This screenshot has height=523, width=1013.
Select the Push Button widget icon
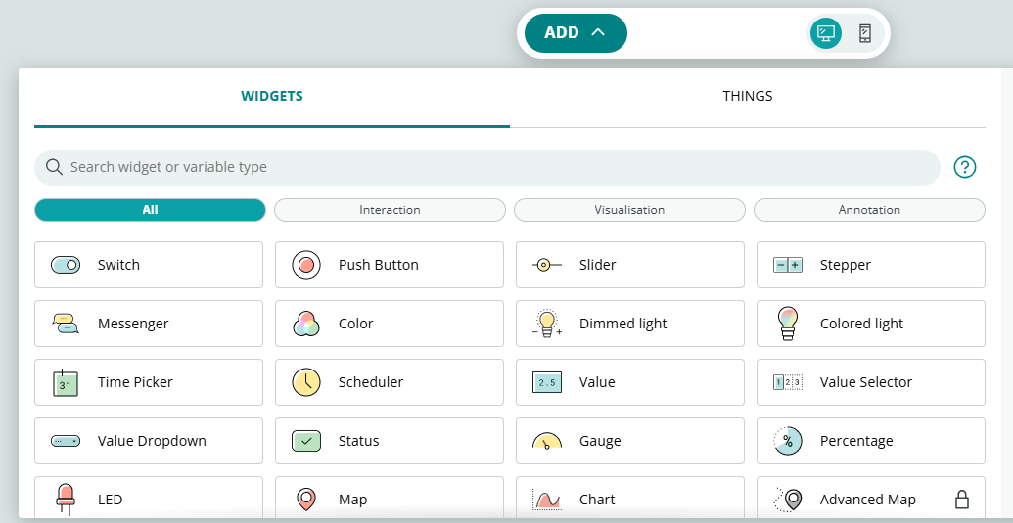[x=306, y=265]
